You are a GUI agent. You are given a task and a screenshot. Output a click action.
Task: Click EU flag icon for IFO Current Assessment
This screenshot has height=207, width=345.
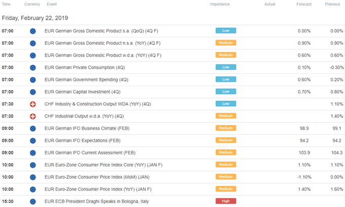[x=33, y=153]
